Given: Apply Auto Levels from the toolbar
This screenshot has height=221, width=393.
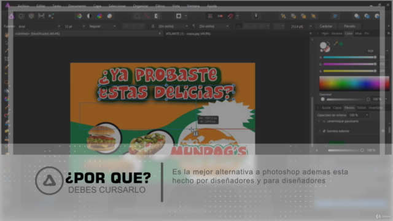Looking at the screenshot, I should pos(79,16).
